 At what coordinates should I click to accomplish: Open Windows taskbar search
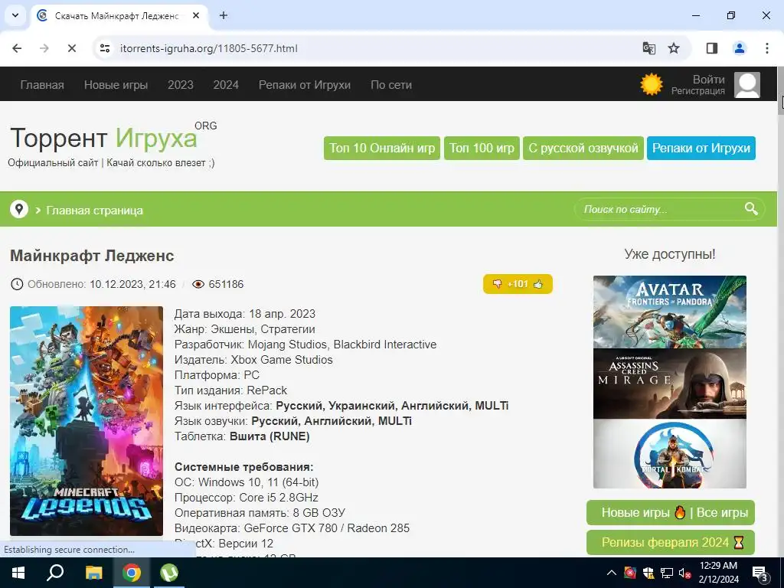coord(55,573)
